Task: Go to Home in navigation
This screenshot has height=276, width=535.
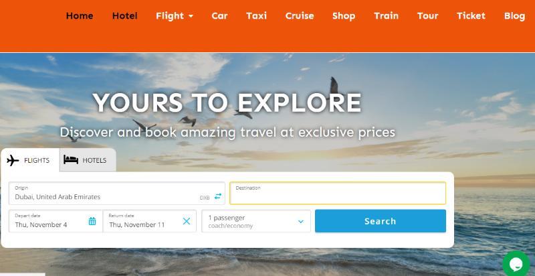Action: 80,15
